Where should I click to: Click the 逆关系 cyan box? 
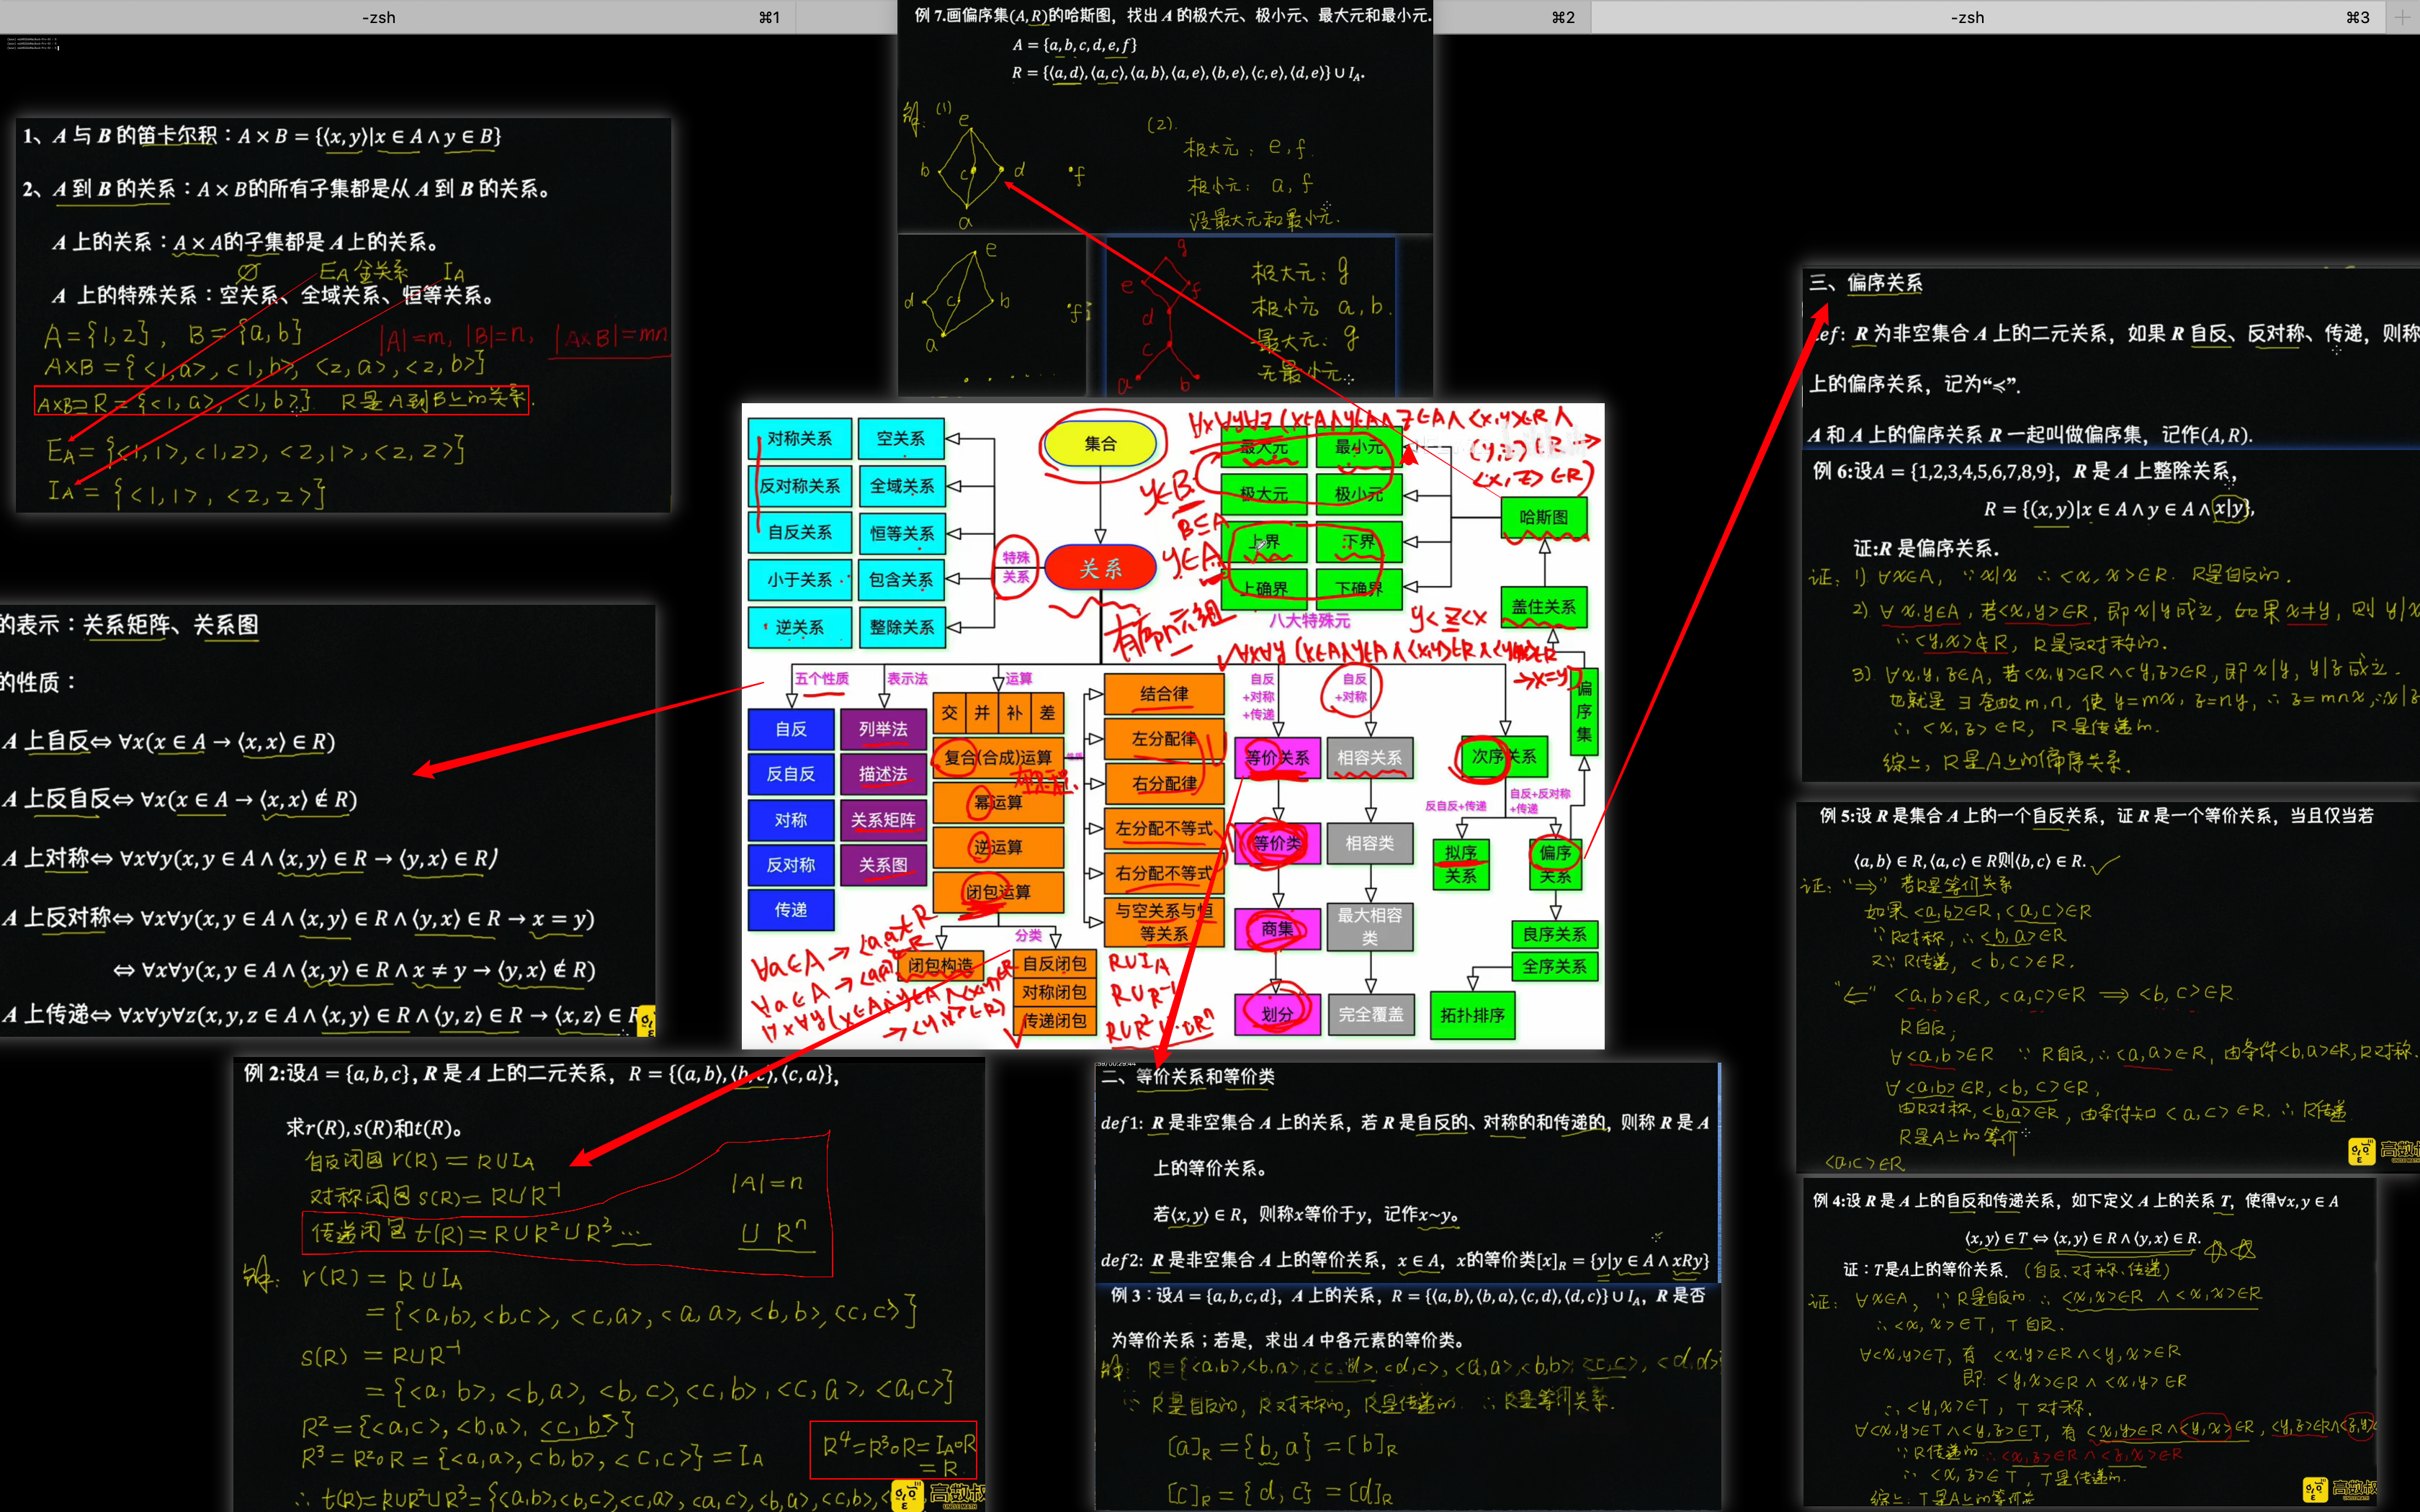pos(799,627)
